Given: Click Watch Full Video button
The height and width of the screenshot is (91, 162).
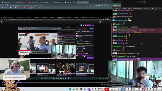Looking at the screenshot, I should click(90, 58).
